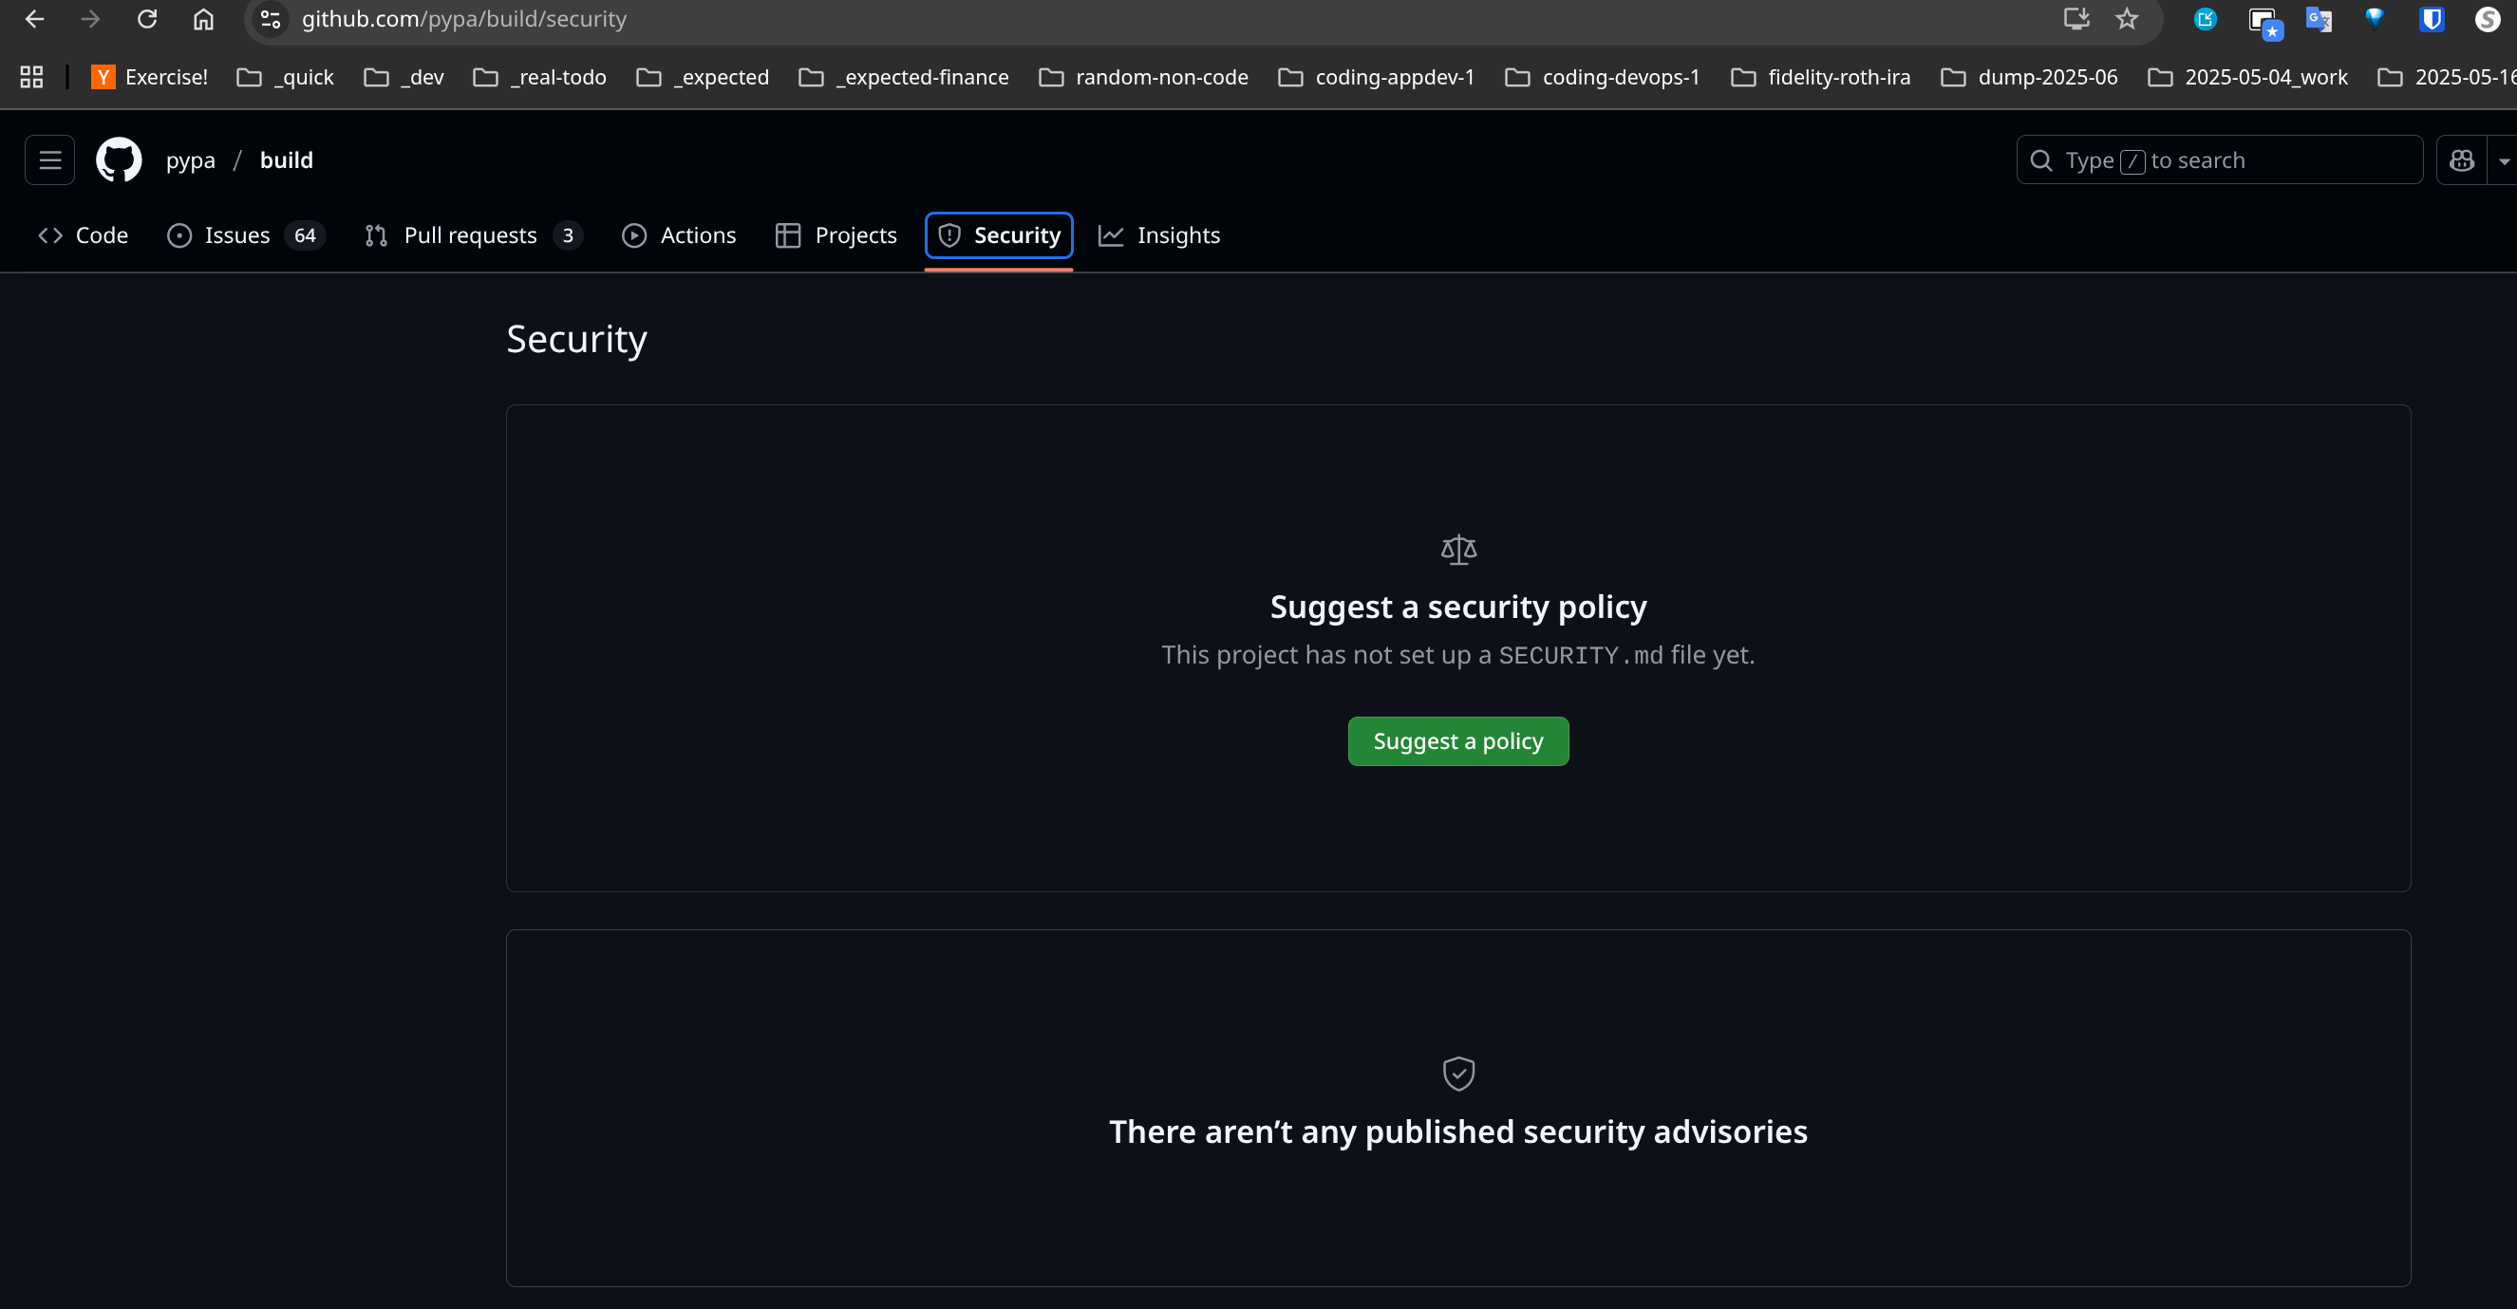2517x1309 pixels.
Task: Open the Bitwarden extension icon
Action: point(2431,19)
